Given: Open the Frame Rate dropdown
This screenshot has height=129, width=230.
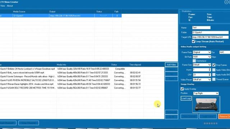Looking at the screenshot, I should pos(202,52).
